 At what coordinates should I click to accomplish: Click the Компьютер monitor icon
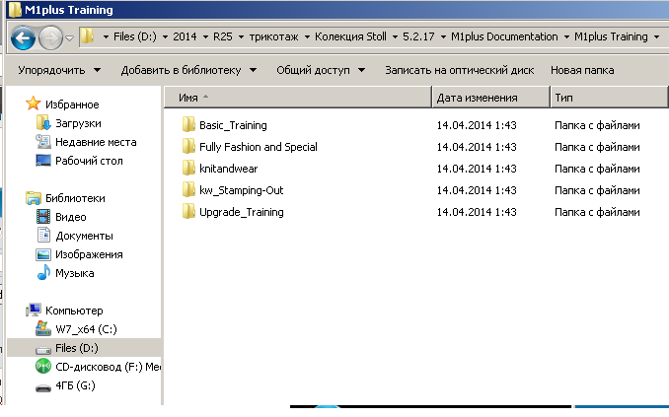(34, 310)
